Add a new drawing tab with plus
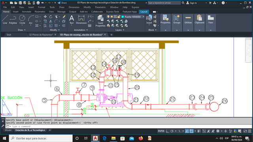This screenshot has width=253, height=142. [x=111, y=35]
